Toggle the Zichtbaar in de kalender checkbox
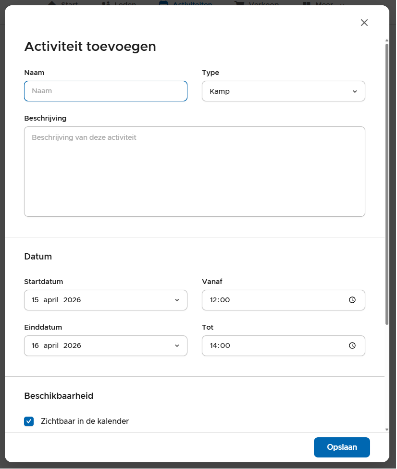 click(x=29, y=421)
